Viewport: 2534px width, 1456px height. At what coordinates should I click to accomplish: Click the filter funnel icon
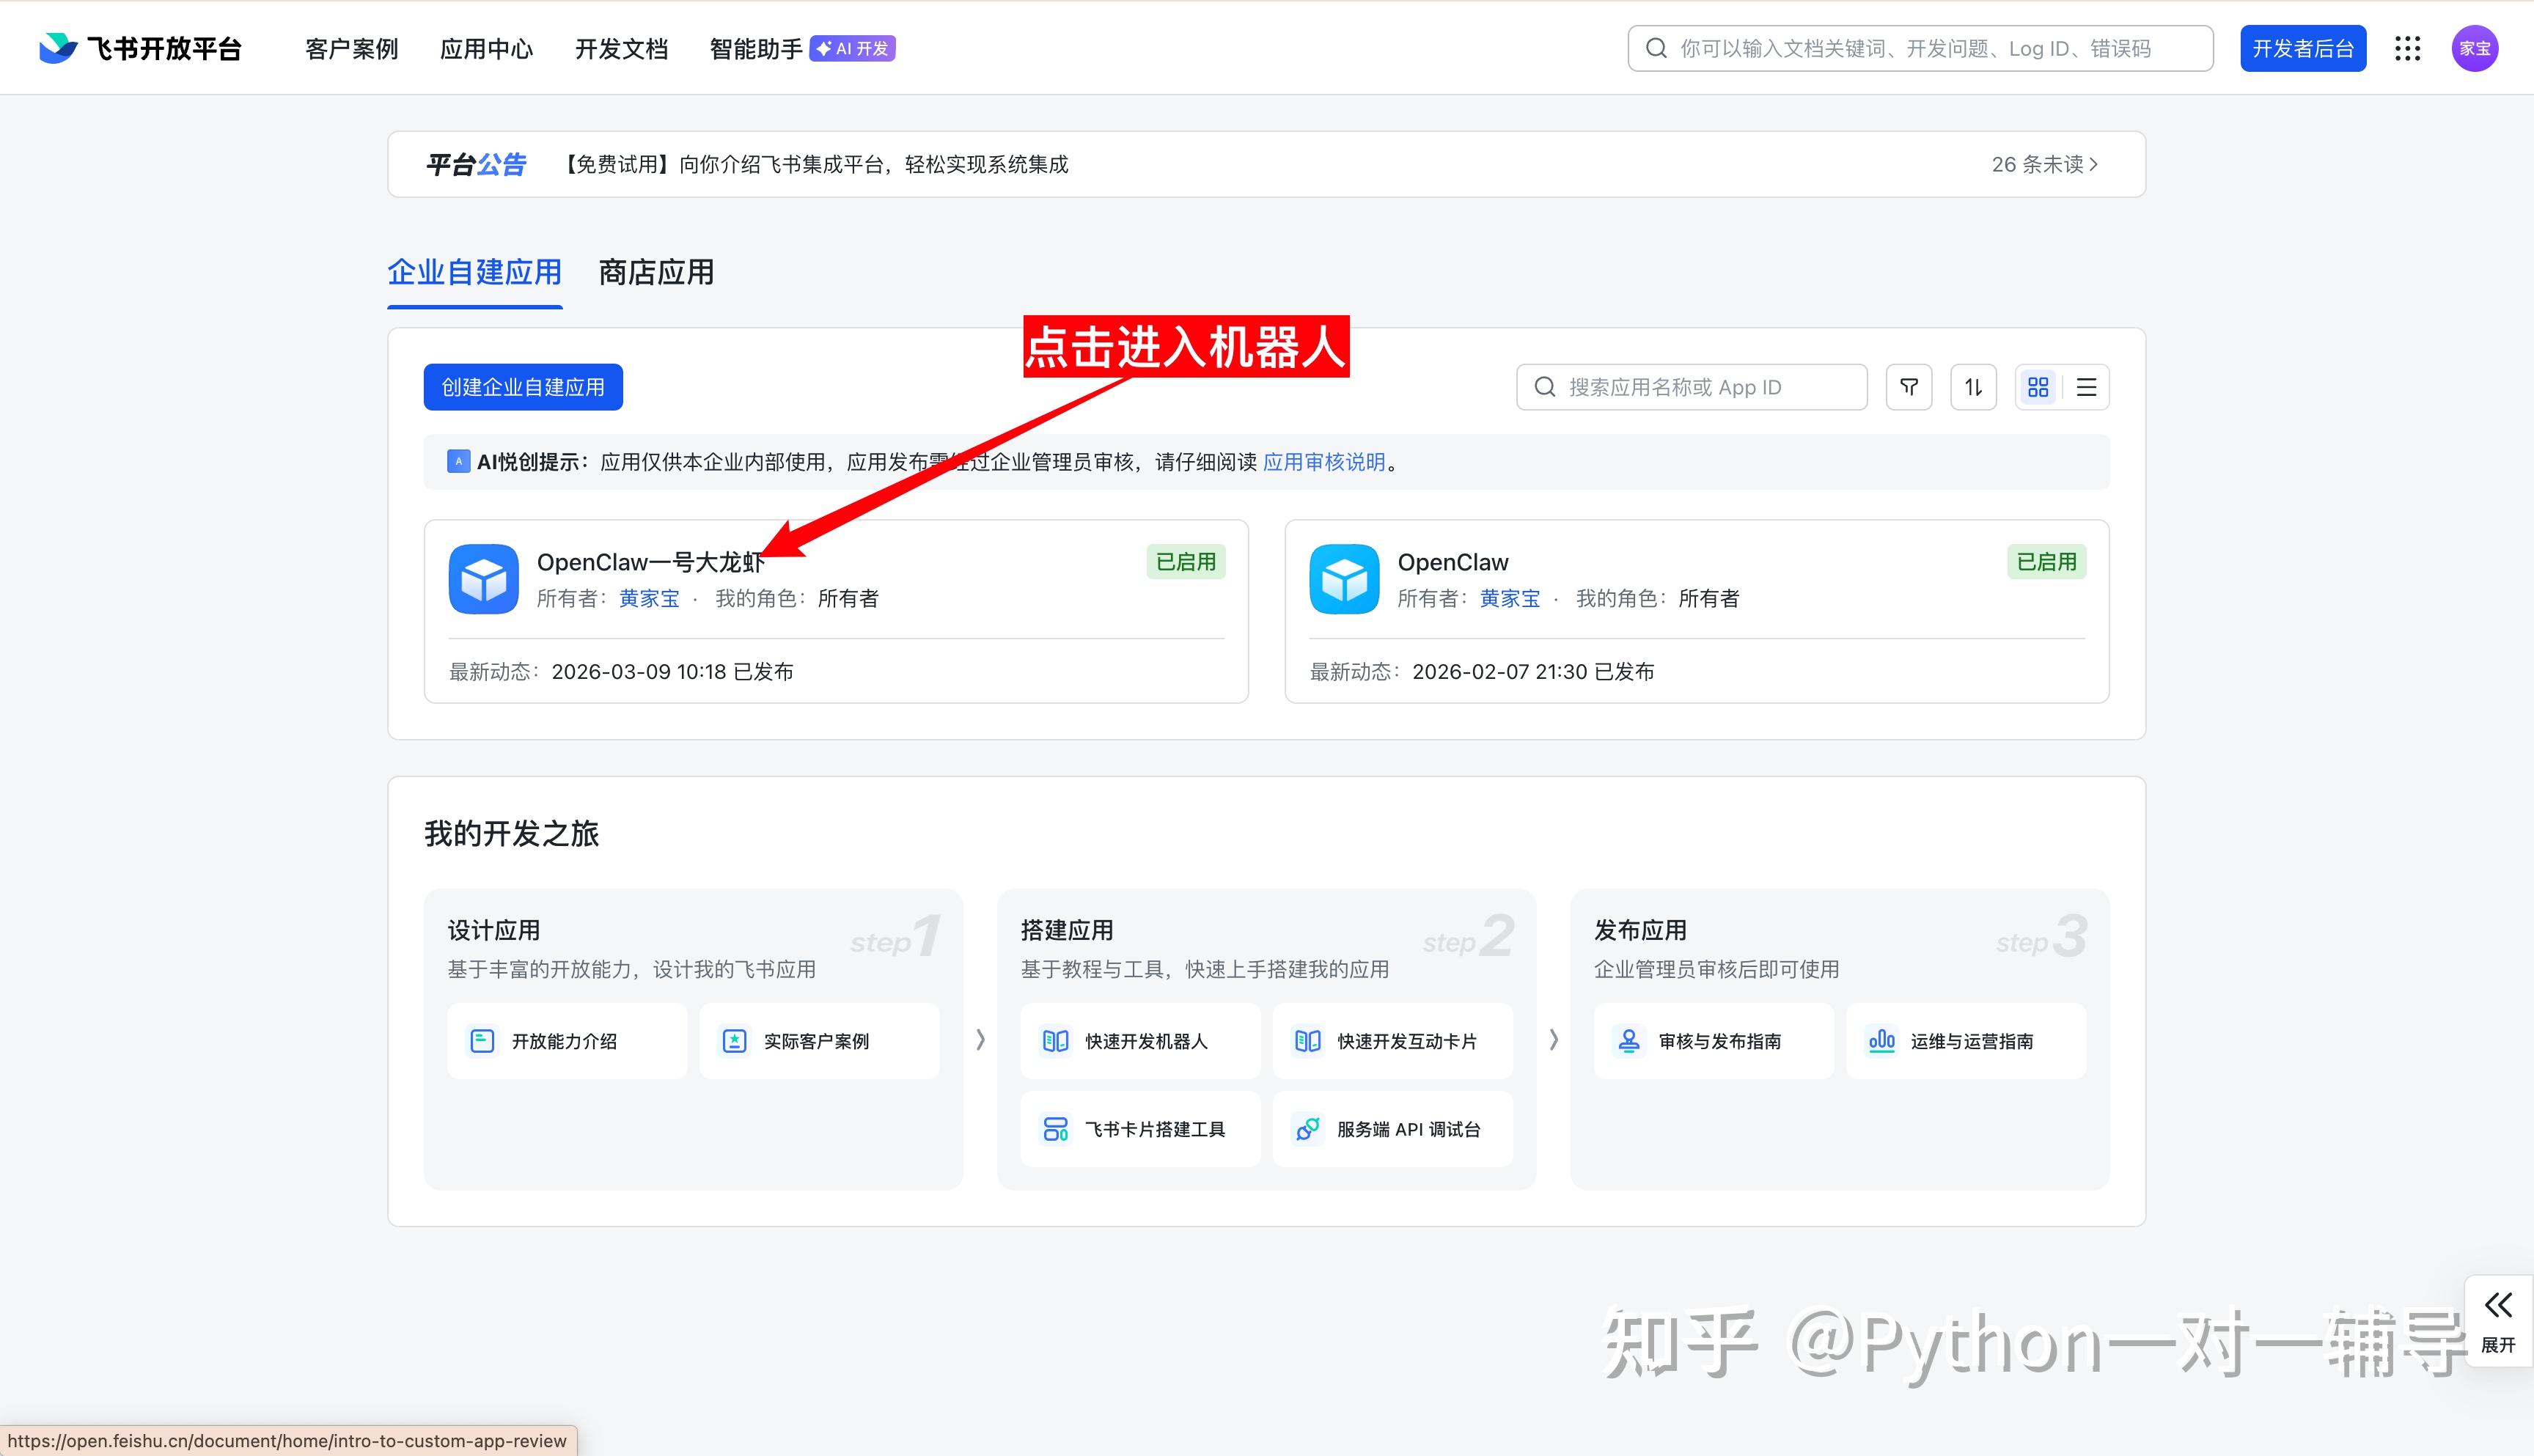pyautogui.click(x=1908, y=387)
